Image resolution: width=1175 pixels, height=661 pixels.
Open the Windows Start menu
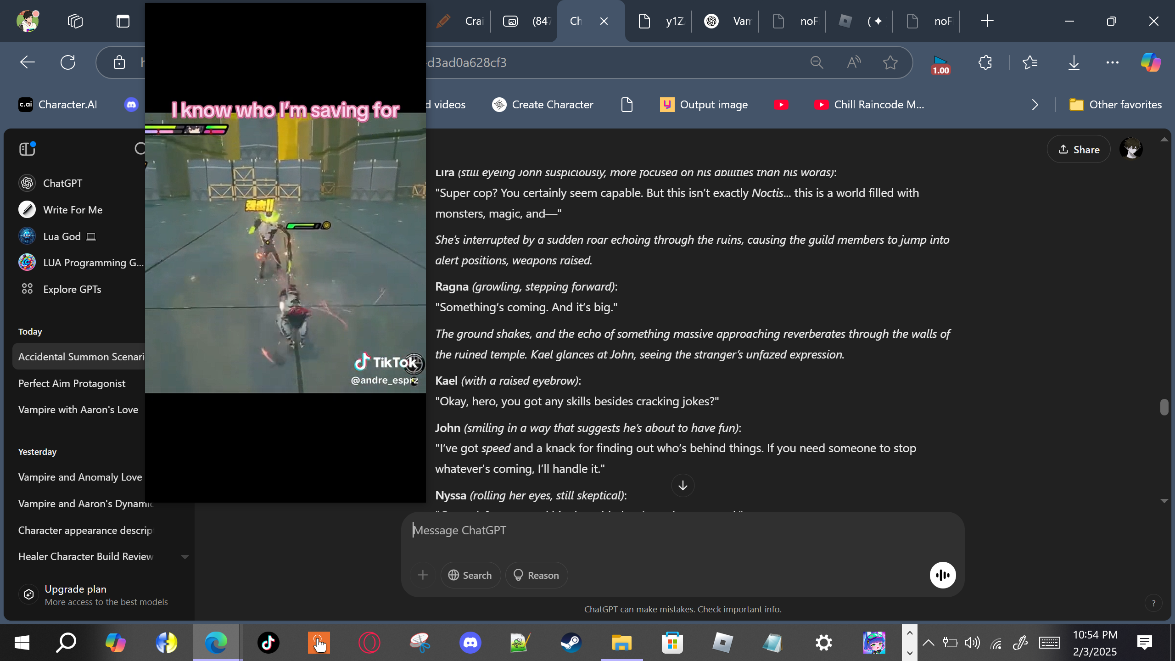pyautogui.click(x=22, y=643)
